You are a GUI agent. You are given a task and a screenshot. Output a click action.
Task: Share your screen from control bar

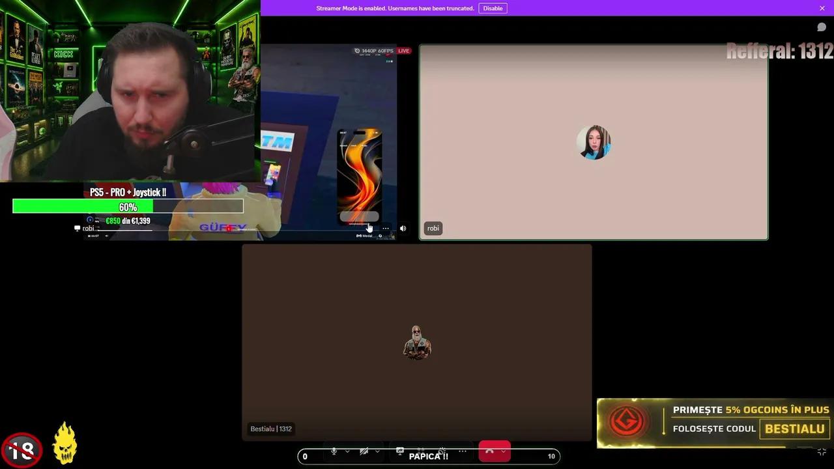tap(400, 451)
